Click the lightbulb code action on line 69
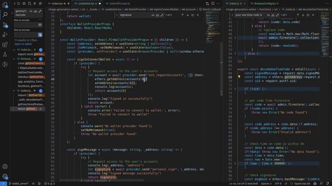Viewport: 332px width, 186px height. 239,77
